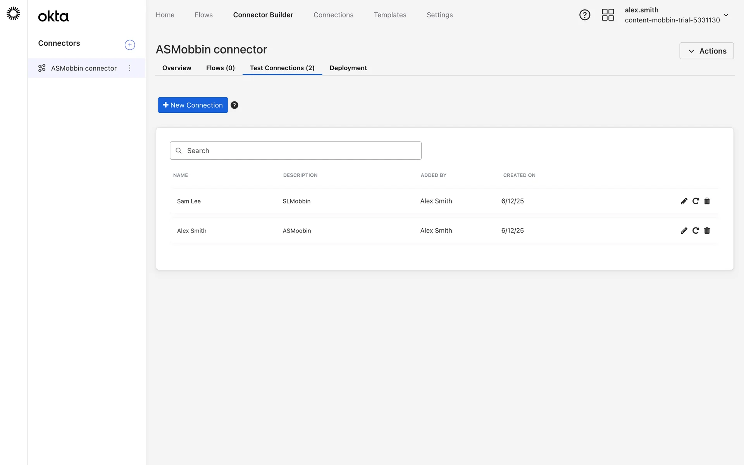744x465 pixels.
Task: Switch to the Deployment tab
Action: click(x=348, y=68)
